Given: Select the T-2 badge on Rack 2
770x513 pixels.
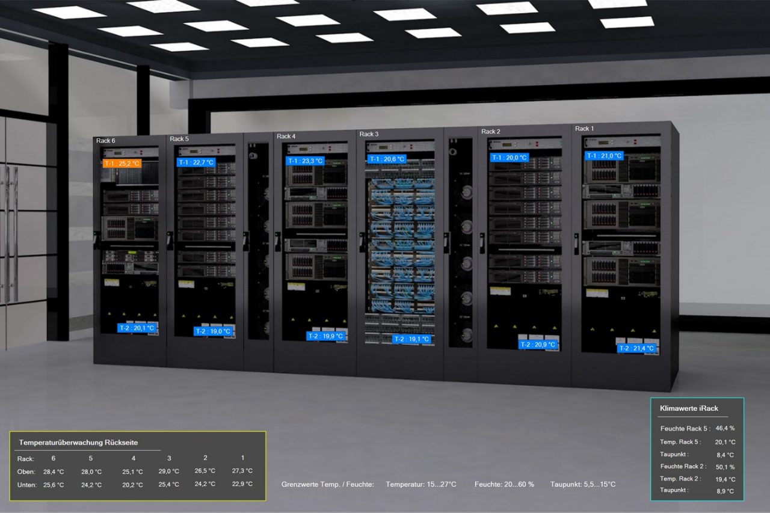Looking at the screenshot, I should point(539,344).
